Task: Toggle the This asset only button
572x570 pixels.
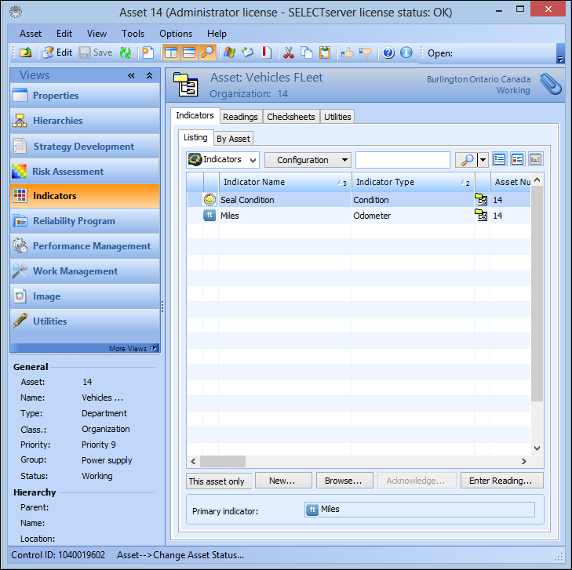Action: [217, 481]
